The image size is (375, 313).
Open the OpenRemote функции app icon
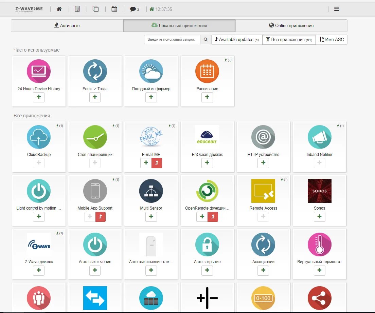(207, 191)
